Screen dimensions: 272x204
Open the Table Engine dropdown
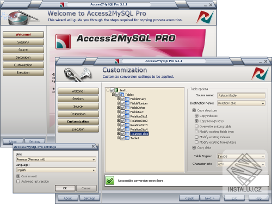[x=263, y=156]
